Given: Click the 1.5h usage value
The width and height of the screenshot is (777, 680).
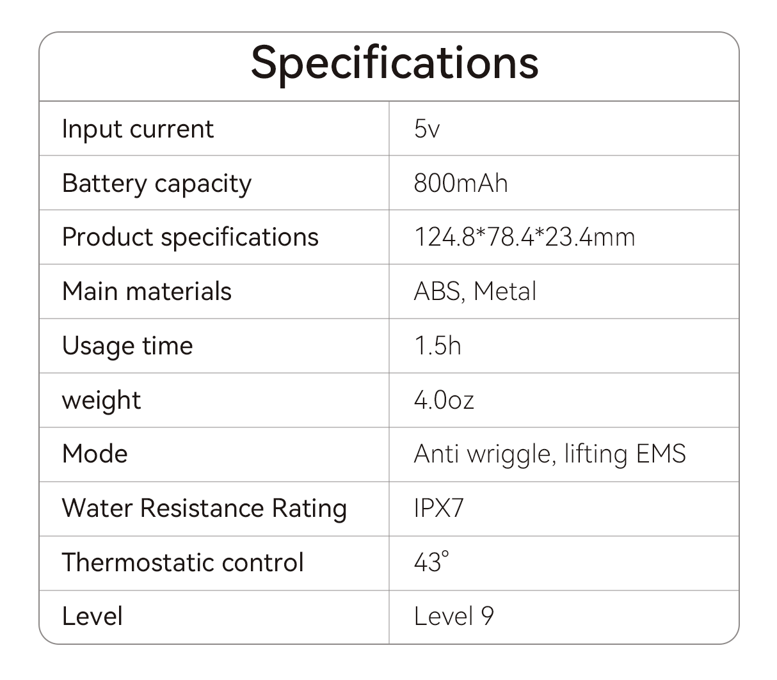Looking at the screenshot, I should (437, 346).
